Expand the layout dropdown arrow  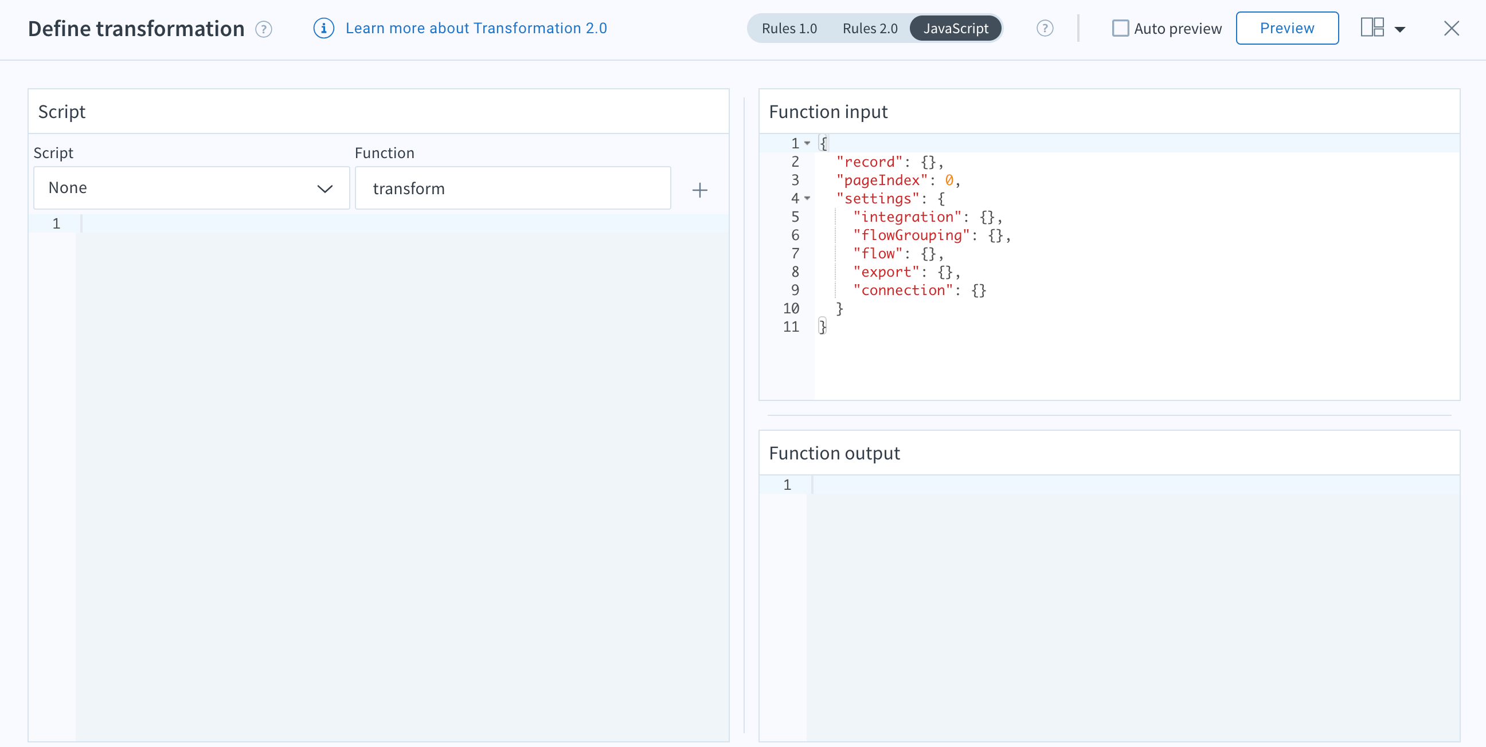pyautogui.click(x=1400, y=29)
